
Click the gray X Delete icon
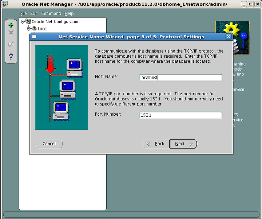(x=11, y=32)
